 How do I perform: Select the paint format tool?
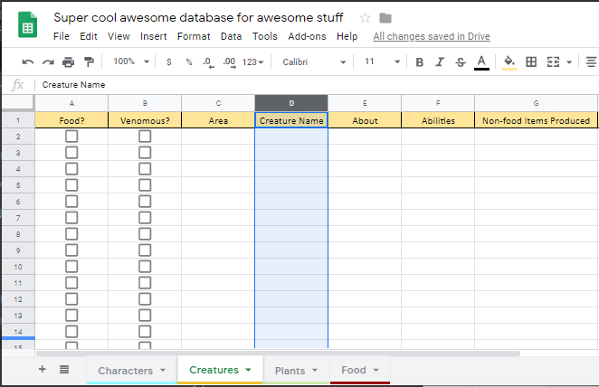[x=88, y=62]
